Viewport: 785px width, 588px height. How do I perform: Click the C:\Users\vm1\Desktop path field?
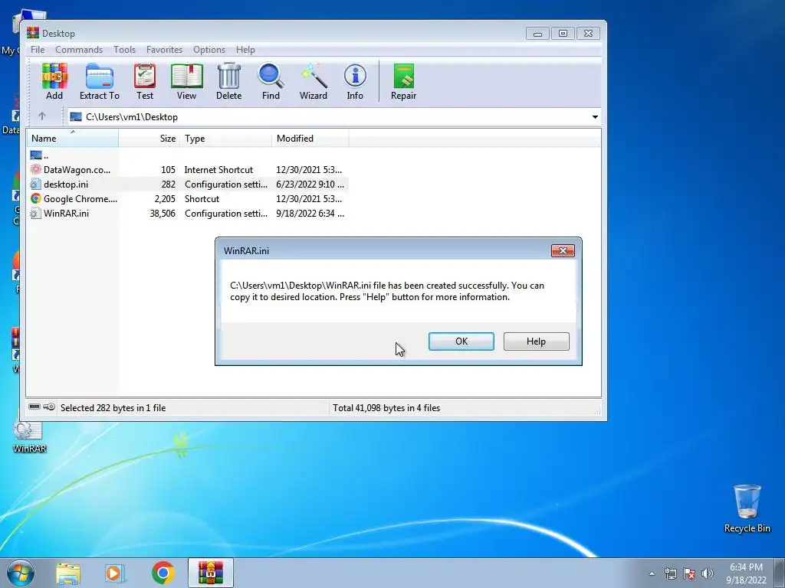coord(334,117)
